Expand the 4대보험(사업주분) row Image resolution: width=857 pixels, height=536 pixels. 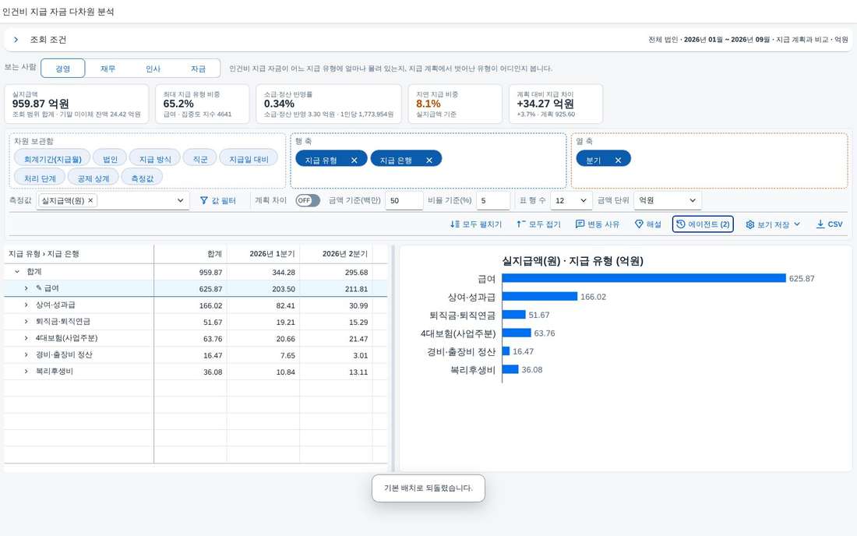coord(26,338)
